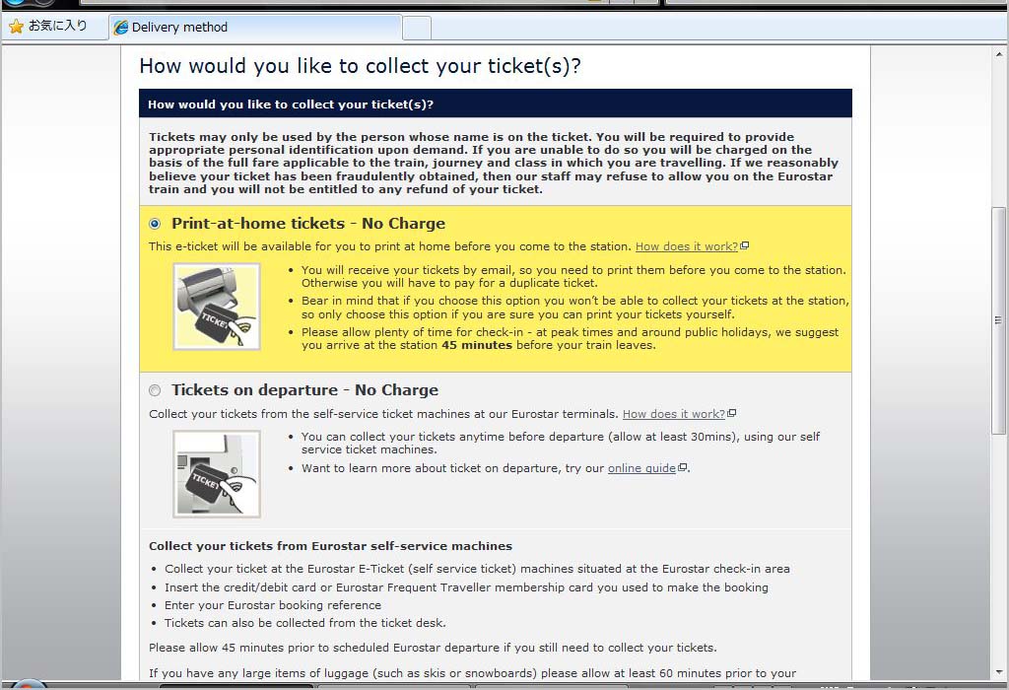This screenshot has width=1009, height=690.
Task: Click the vertical scrollbar thumb
Action: coord(999,320)
